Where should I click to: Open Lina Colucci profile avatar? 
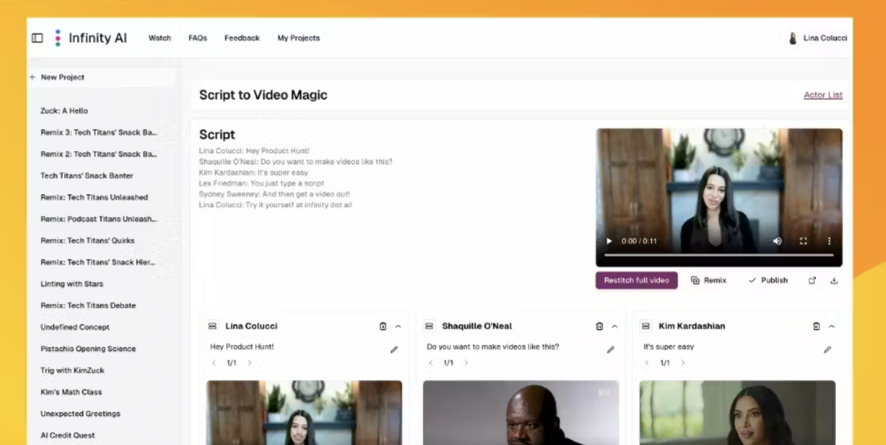tap(792, 38)
